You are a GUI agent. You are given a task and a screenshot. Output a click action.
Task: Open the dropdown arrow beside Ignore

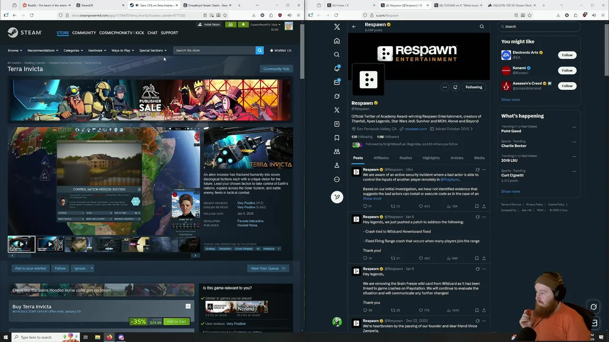pyautogui.click(x=91, y=268)
